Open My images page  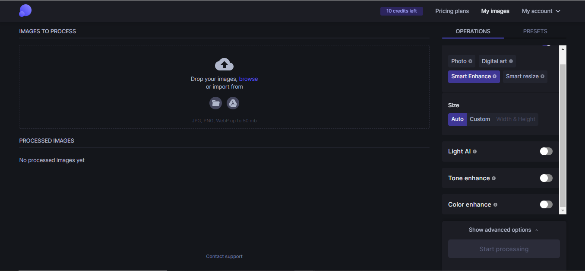coord(495,11)
